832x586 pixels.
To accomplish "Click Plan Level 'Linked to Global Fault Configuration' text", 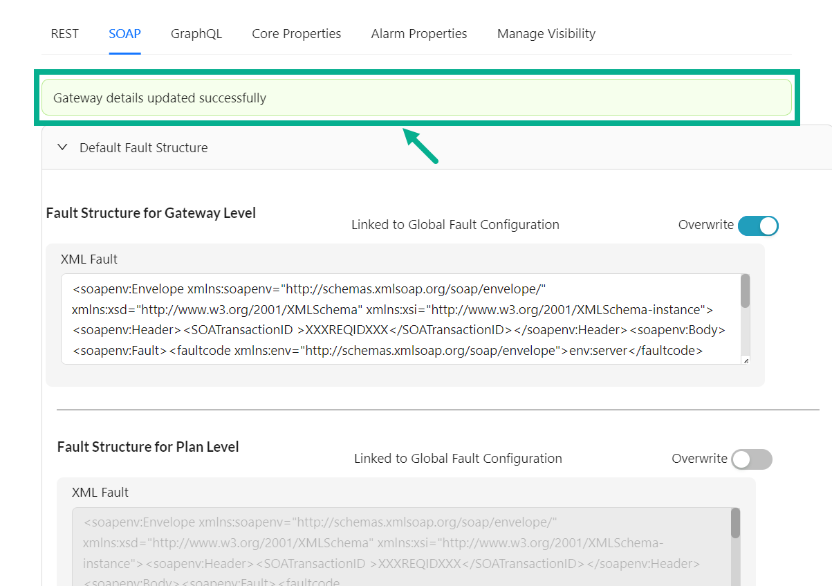I will click(458, 459).
